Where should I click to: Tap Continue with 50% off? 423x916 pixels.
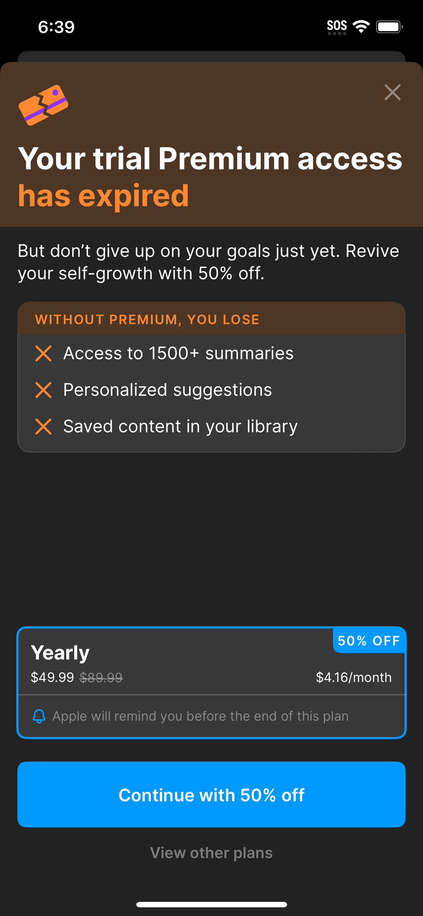(211, 795)
